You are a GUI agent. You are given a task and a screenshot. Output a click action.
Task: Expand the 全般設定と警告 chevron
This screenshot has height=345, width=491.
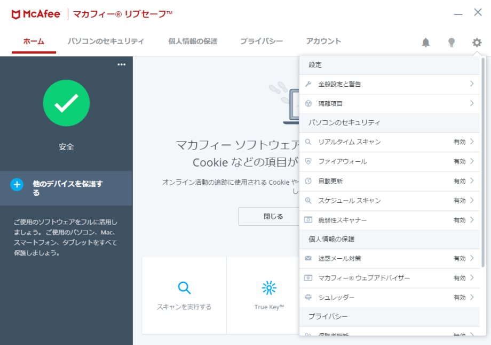(472, 84)
